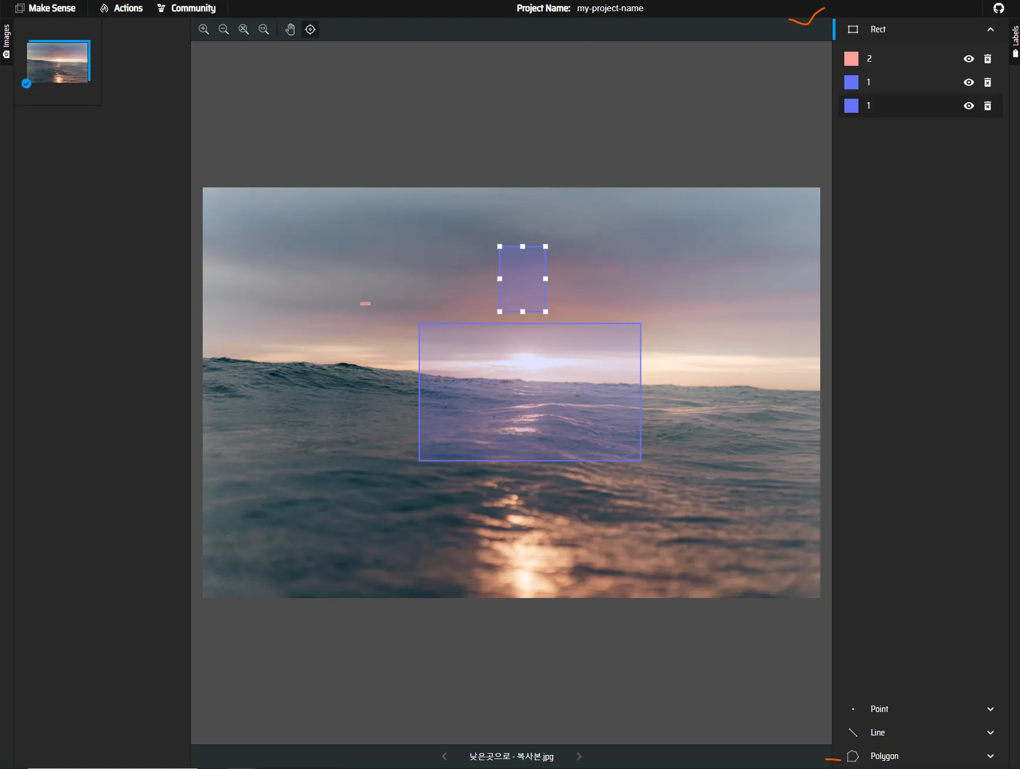Toggle the crosshair cursor icon

click(x=310, y=29)
